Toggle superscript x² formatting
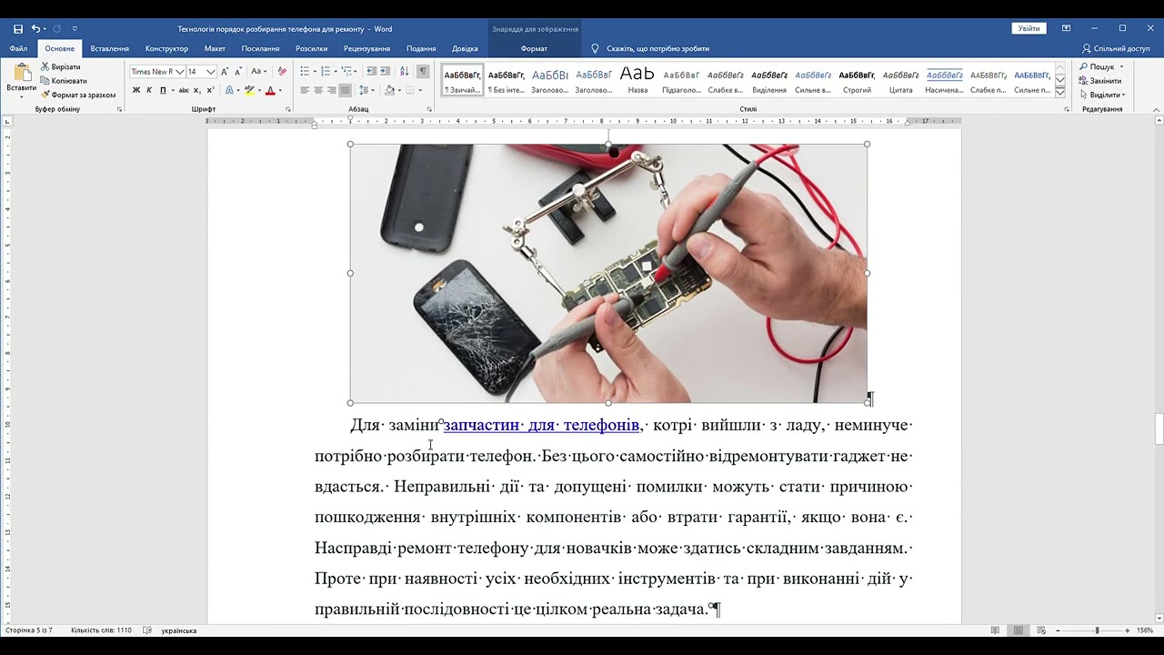The width and height of the screenshot is (1164, 655). tap(211, 90)
